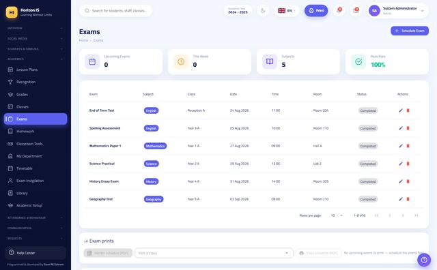Screen dimensions: 437x270
Task: Go to the last page of results
Action: tap(416, 215)
